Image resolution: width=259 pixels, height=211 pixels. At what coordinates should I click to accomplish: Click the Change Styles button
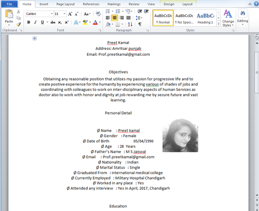pos(228,18)
